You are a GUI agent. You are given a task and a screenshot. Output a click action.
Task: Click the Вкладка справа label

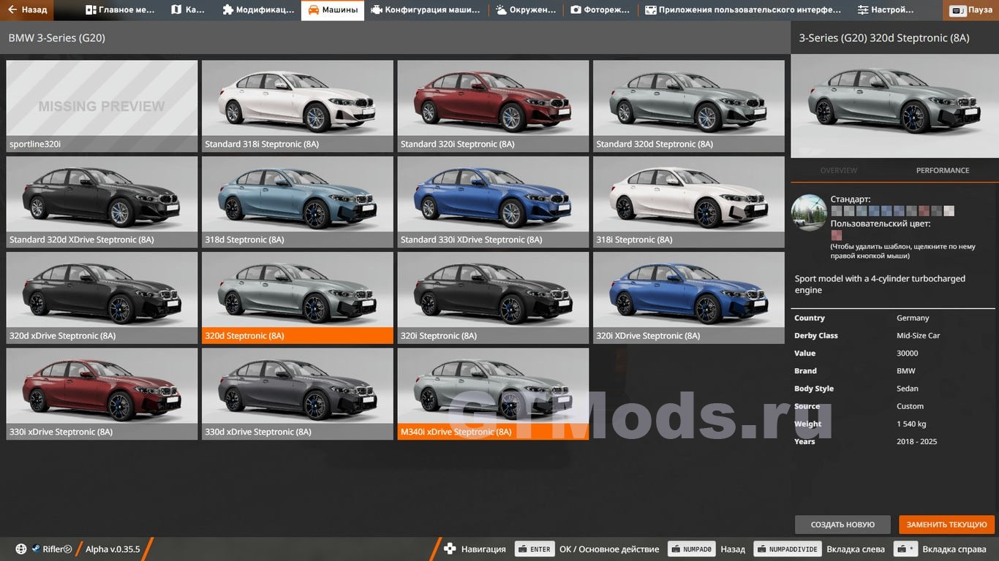[954, 549]
